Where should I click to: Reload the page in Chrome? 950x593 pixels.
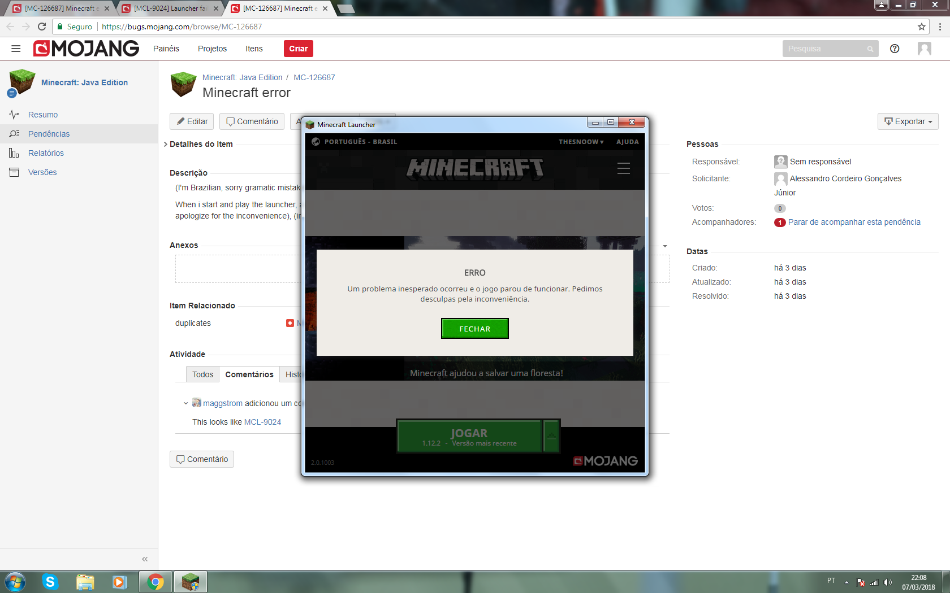(x=42, y=27)
